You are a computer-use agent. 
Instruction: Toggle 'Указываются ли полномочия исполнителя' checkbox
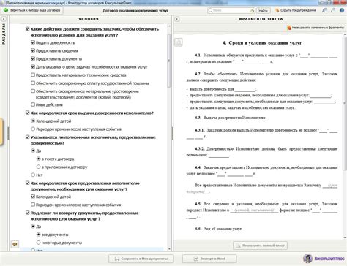pos(28,137)
